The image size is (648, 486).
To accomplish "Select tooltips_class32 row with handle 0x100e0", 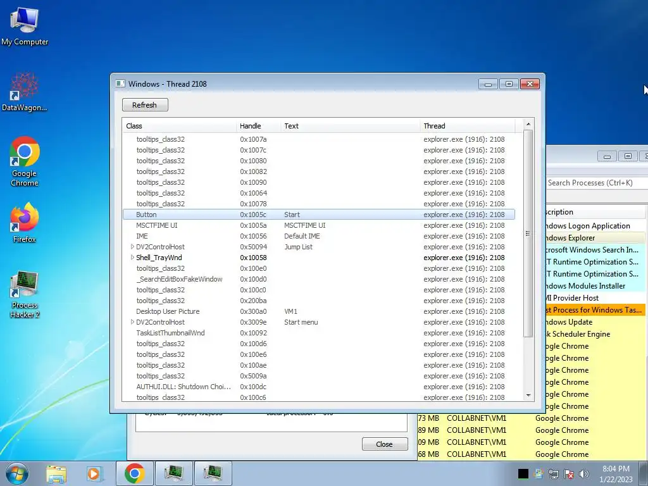I will click(319, 268).
